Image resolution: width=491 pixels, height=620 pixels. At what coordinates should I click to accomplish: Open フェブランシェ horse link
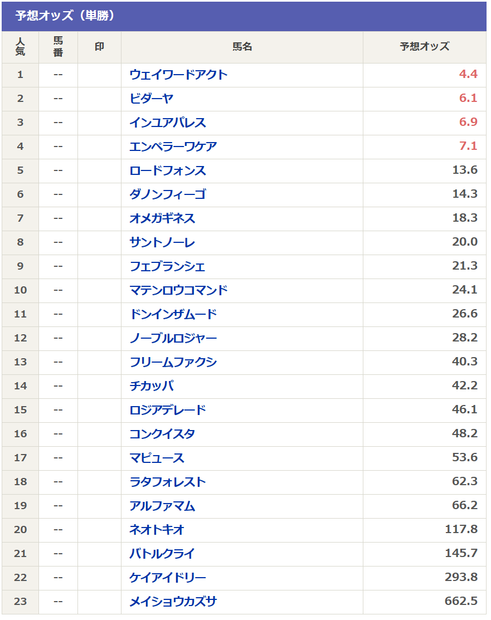(x=167, y=266)
